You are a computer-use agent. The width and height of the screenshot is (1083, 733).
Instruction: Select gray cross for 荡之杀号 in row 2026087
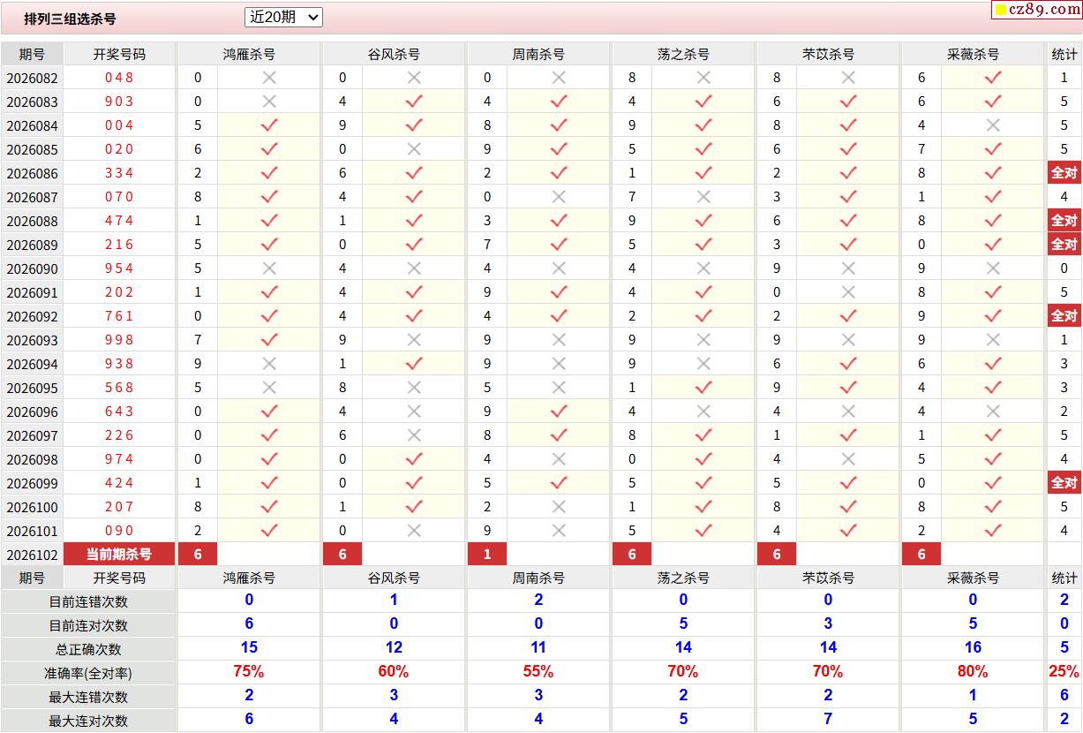tap(703, 197)
